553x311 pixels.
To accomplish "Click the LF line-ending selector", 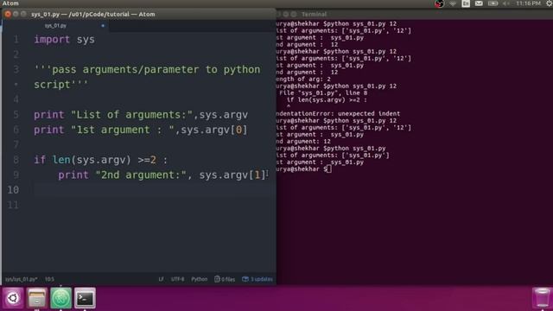I will (x=162, y=279).
